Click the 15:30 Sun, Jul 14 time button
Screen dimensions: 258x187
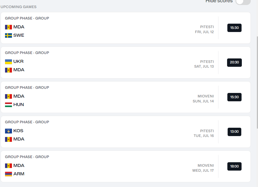pyautogui.click(x=234, y=97)
